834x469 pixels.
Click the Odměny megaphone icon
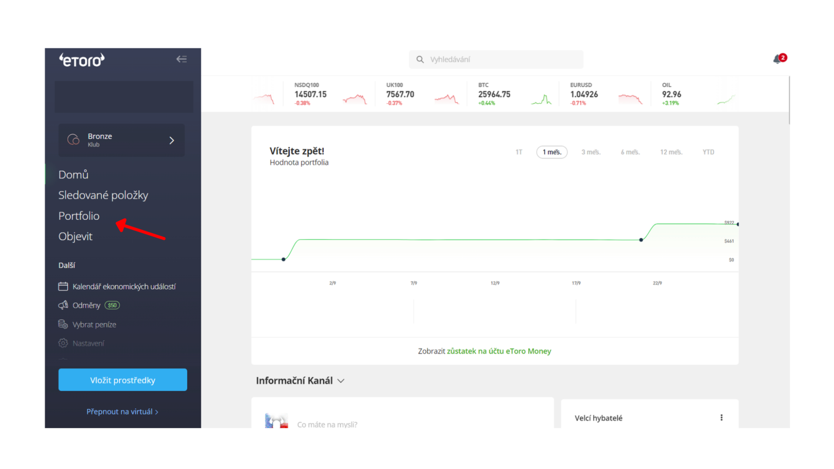(63, 305)
